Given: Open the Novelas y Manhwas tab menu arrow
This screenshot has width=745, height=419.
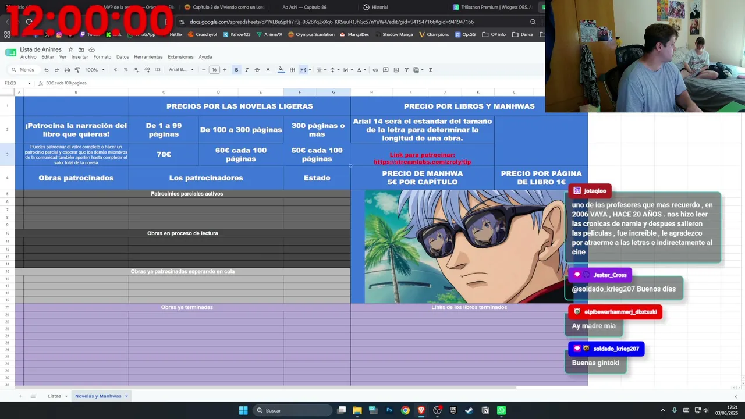Looking at the screenshot, I should click(x=126, y=396).
